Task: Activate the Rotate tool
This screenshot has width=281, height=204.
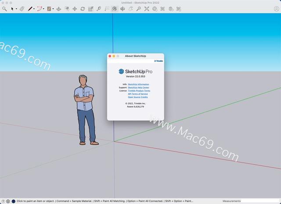Action: point(83,9)
